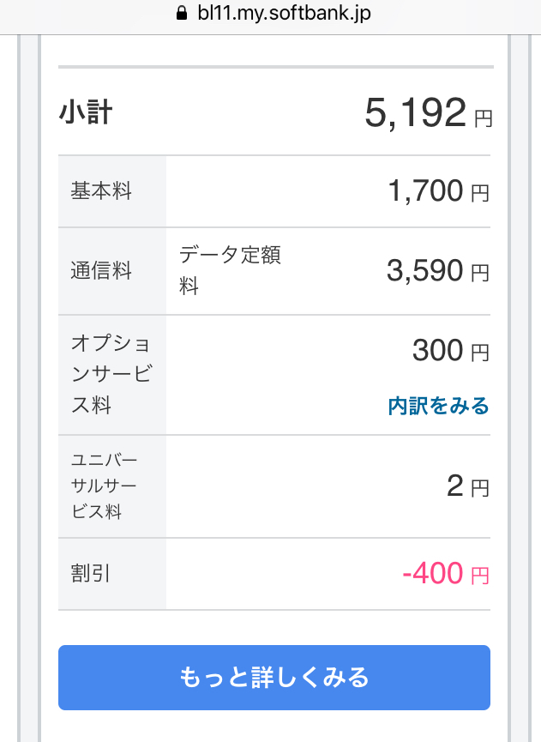Click the 通信料 row label
This screenshot has width=541, height=742.
(101, 271)
